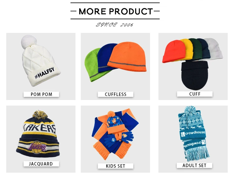Click the KIDS SET label

(116, 166)
